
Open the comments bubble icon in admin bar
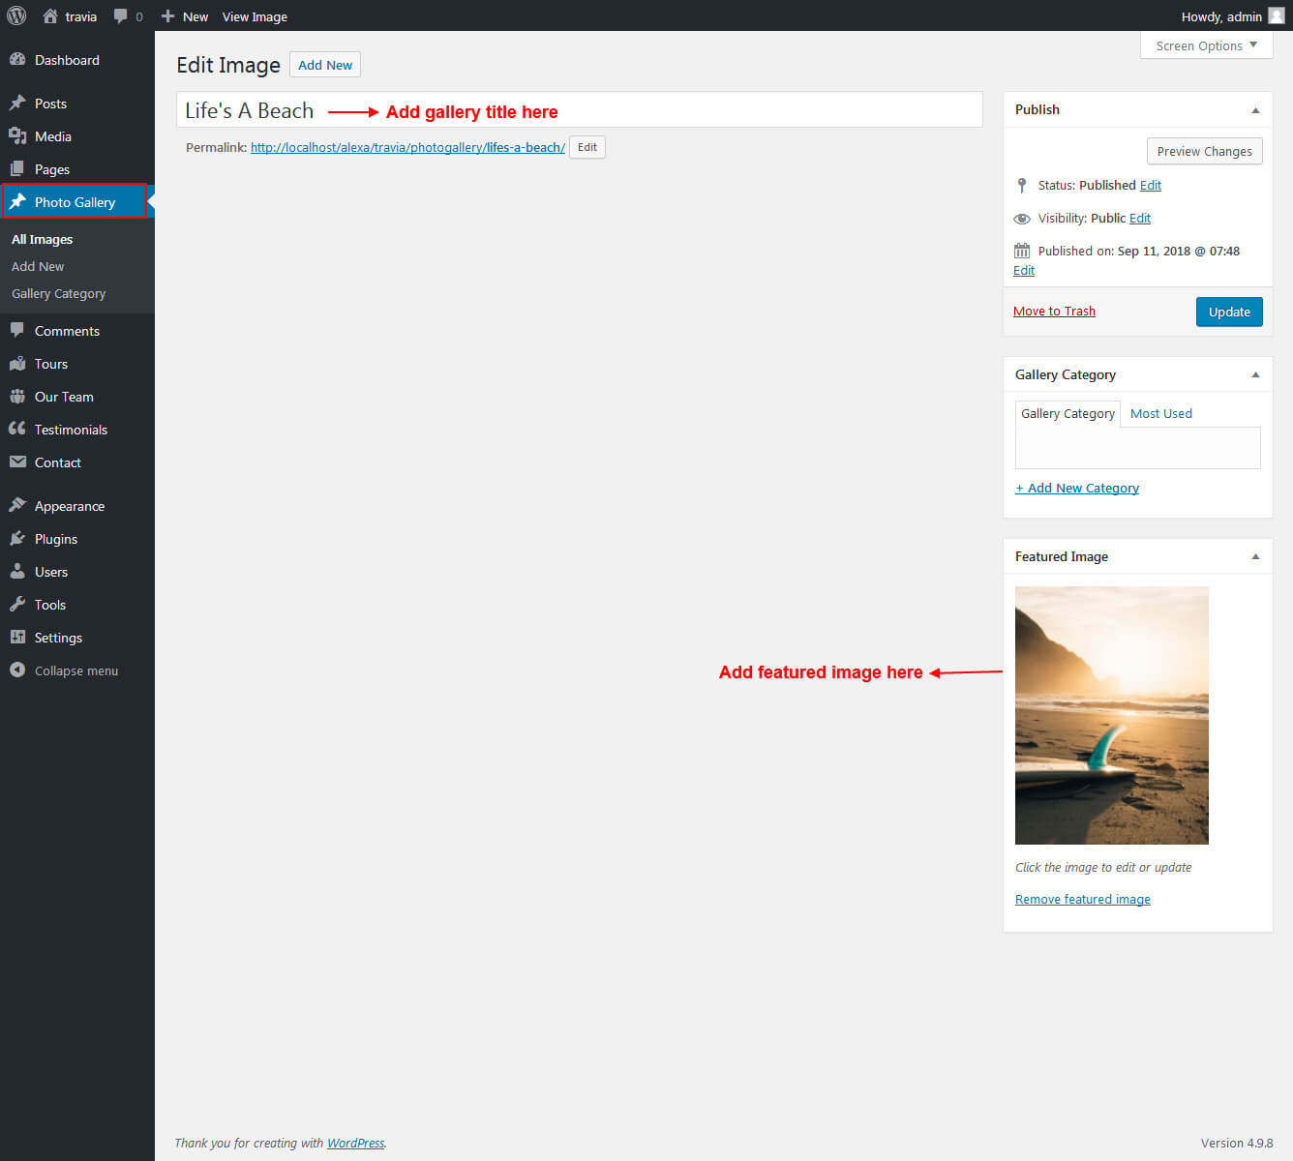121,16
